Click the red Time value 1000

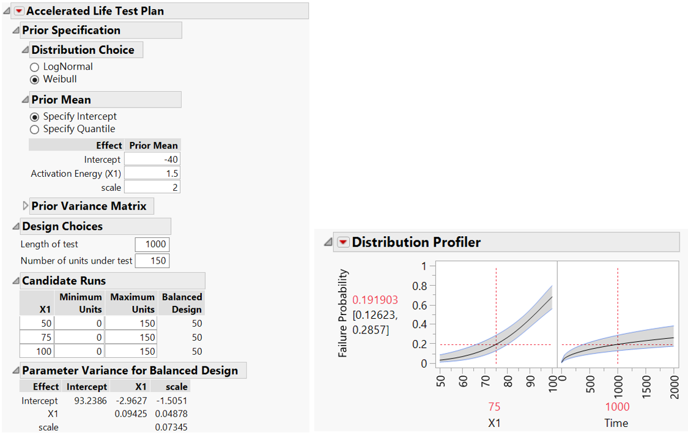[x=617, y=407]
